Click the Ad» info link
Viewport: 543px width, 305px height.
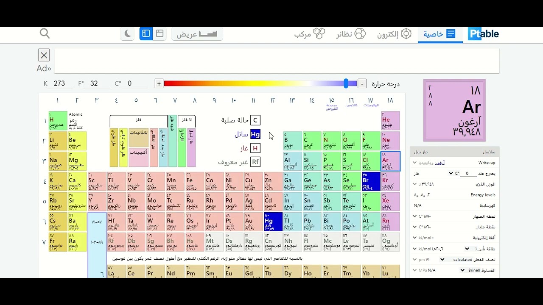click(x=44, y=68)
